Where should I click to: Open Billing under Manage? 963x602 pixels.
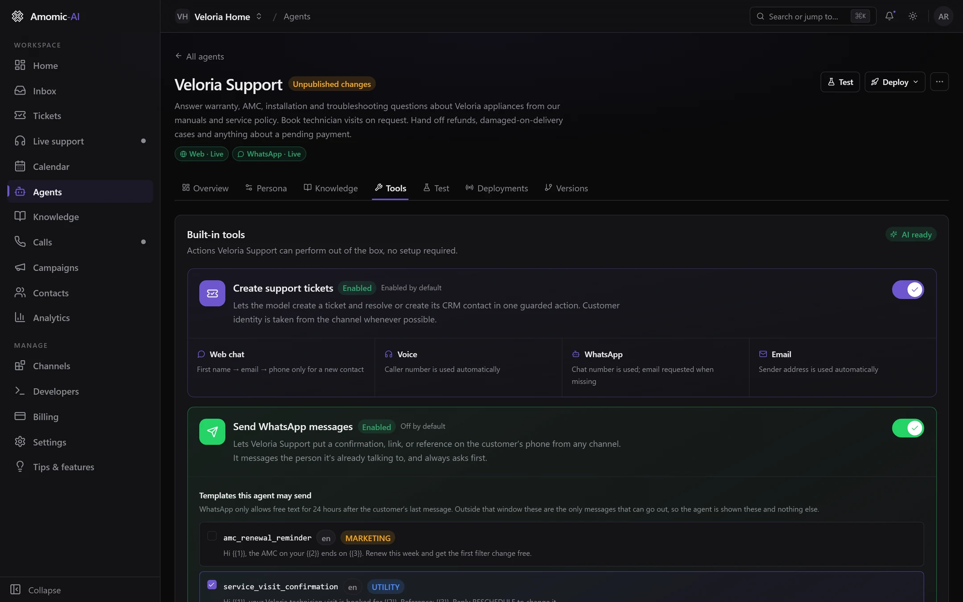[80, 416]
